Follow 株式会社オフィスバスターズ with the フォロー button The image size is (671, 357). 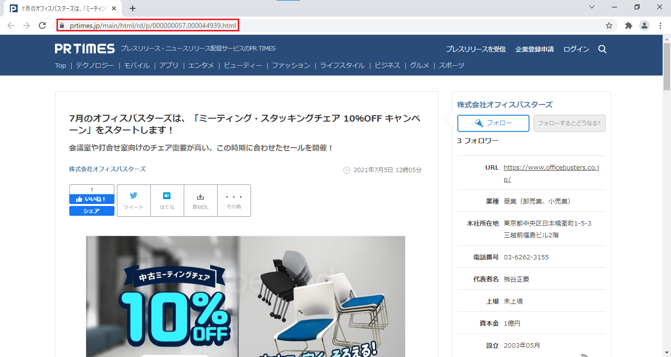pyautogui.click(x=493, y=123)
